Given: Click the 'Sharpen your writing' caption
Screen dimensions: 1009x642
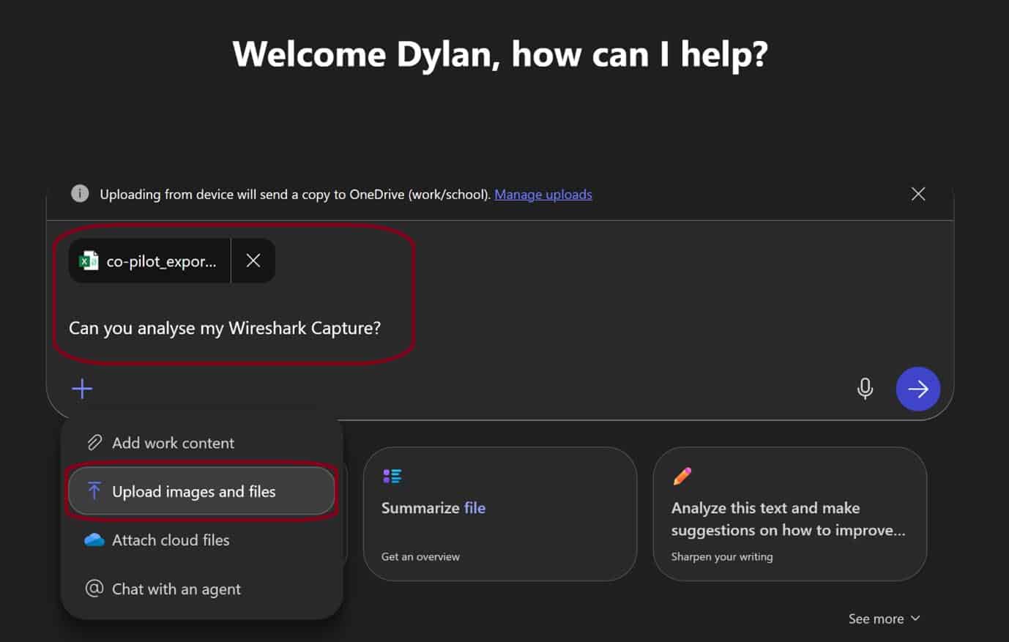Looking at the screenshot, I should click(x=722, y=556).
